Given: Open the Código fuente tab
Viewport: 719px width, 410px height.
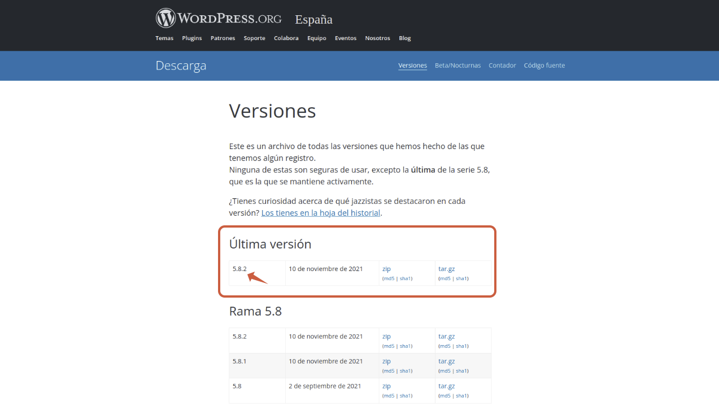Looking at the screenshot, I should click(x=544, y=66).
